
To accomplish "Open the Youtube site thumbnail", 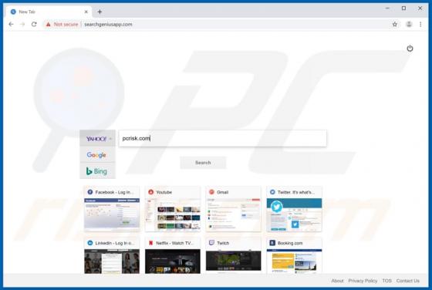I will pos(173,214).
